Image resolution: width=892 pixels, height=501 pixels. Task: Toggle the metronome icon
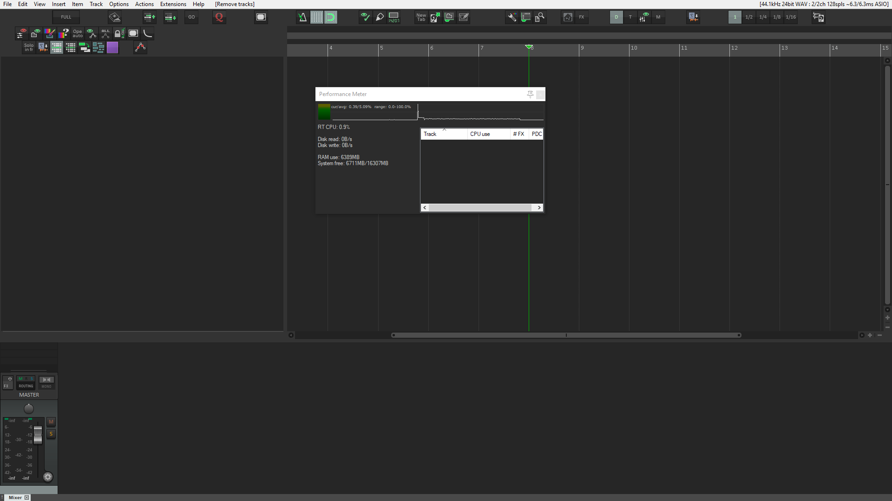(302, 18)
